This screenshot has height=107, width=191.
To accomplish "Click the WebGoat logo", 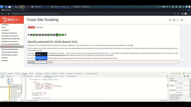I will pos(12,20).
